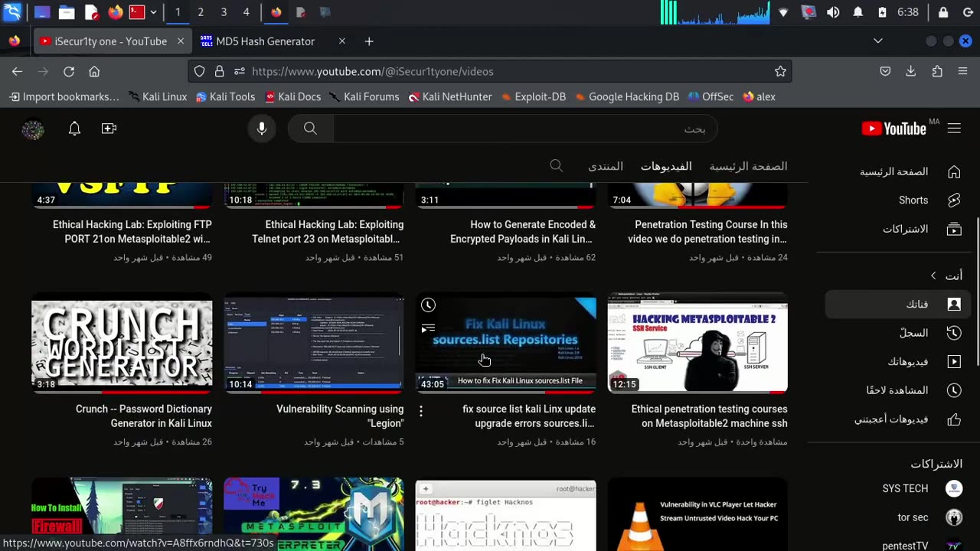Click the create video icon
The width and height of the screenshot is (980, 551).
(x=109, y=129)
